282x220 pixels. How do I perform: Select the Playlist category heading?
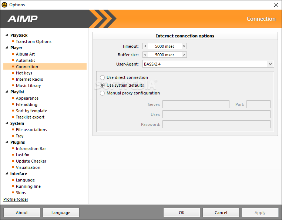(x=17, y=92)
